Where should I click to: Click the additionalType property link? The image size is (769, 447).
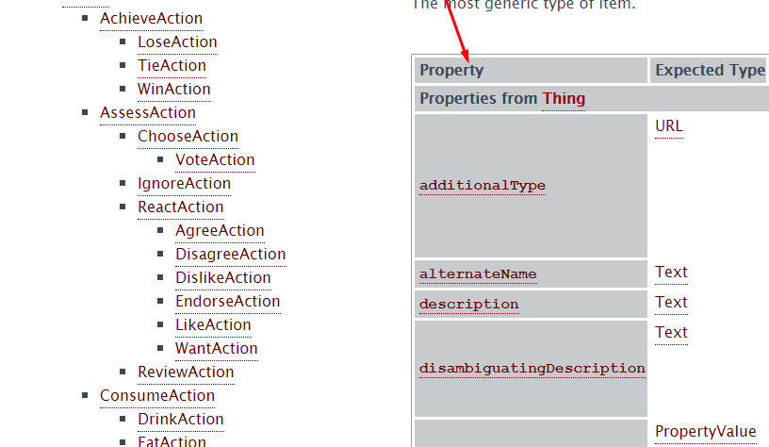point(483,186)
